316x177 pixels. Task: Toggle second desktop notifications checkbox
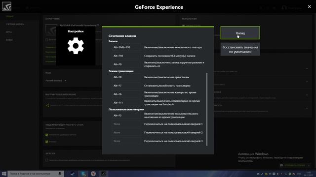point(47,142)
